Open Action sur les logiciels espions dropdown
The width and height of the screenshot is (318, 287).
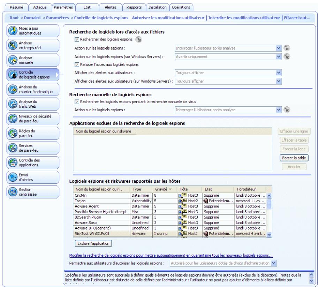click(228, 48)
